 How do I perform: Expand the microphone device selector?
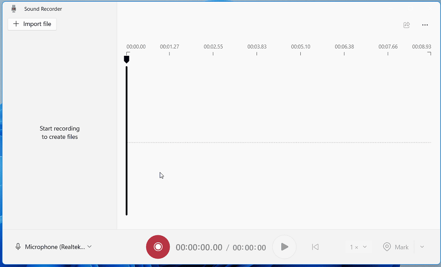pyautogui.click(x=89, y=247)
